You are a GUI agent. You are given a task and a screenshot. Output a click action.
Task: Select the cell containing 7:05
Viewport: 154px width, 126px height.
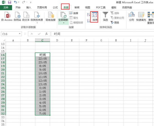pyautogui.click(x=43, y=113)
